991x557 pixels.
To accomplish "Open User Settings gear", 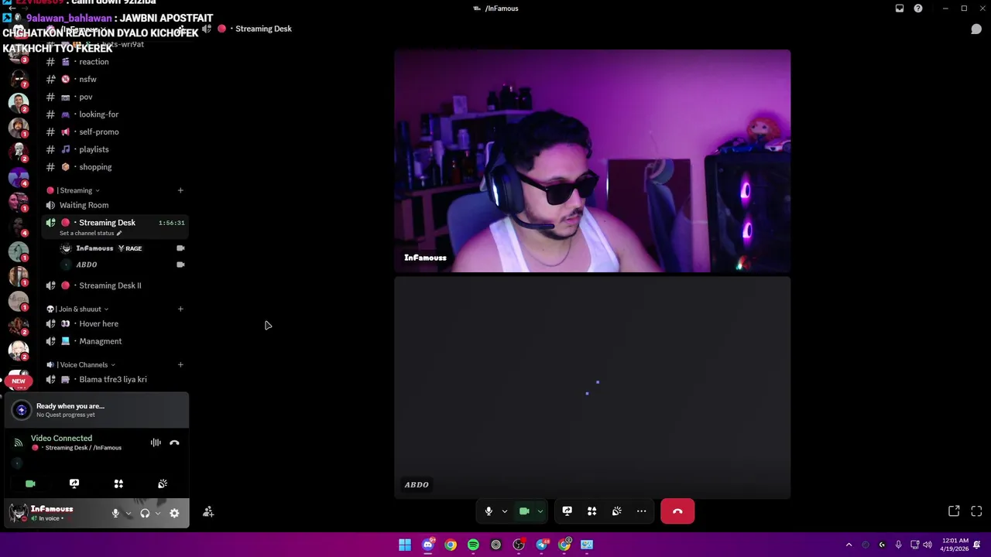I will coord(174,513).
